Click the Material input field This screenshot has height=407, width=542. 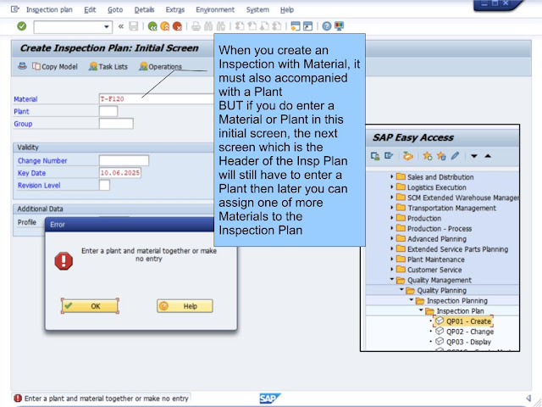tap(156, 99)
